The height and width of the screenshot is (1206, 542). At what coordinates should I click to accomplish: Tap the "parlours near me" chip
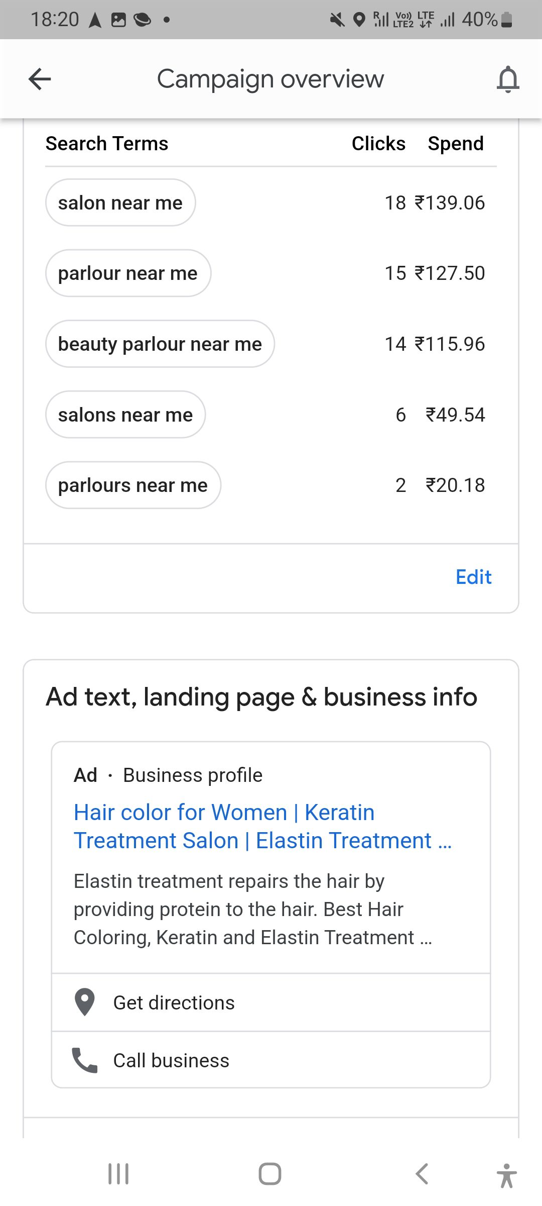133,485
